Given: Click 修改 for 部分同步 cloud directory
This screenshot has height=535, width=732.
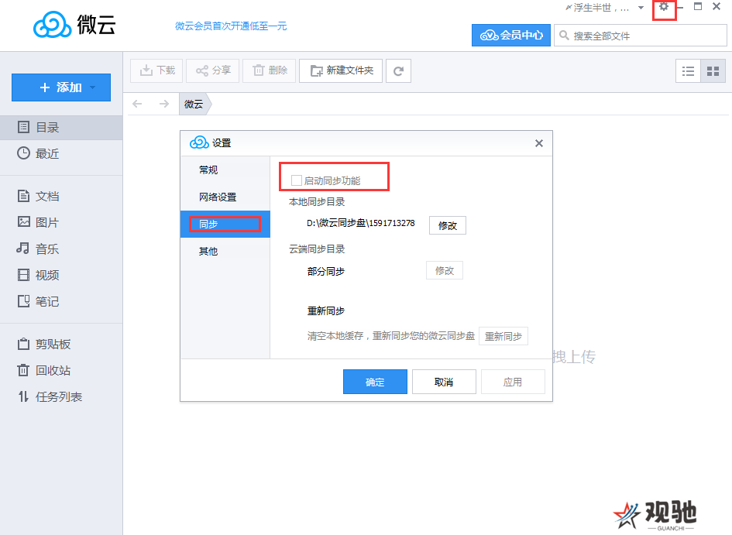Looking at the screenshot, I should pos(445,270).
